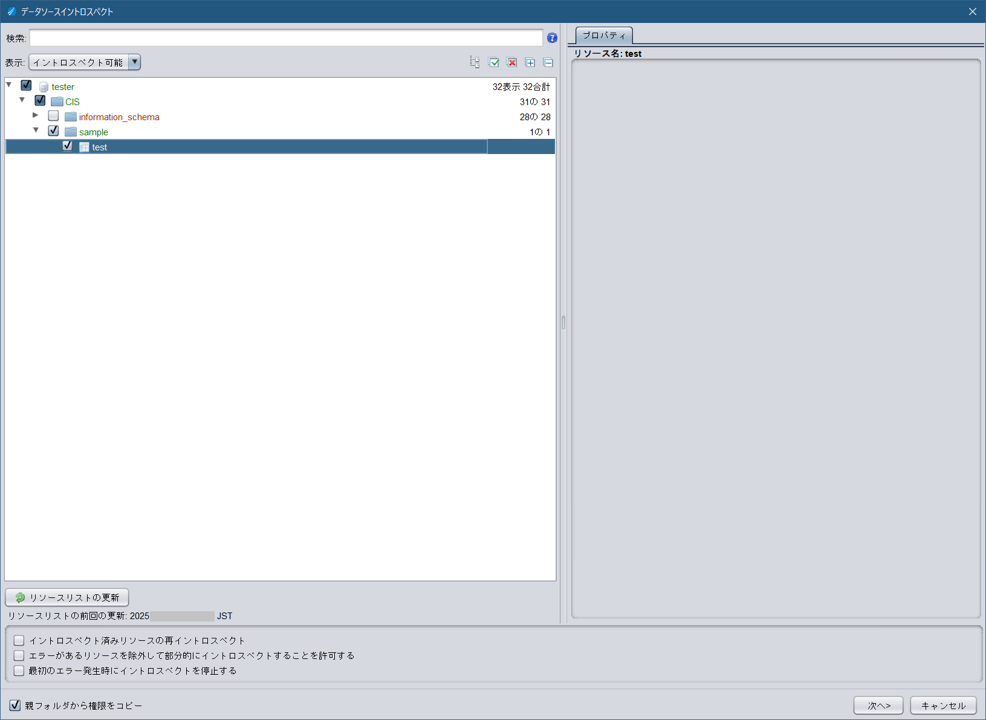Click the app icon in the title bar
986x720 pixels.
tap(11, 11)
